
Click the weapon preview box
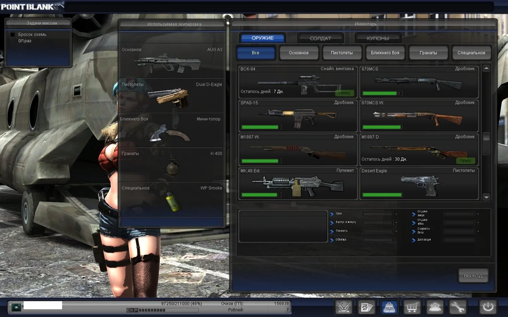pyautogui.click(x=283, y=226)
